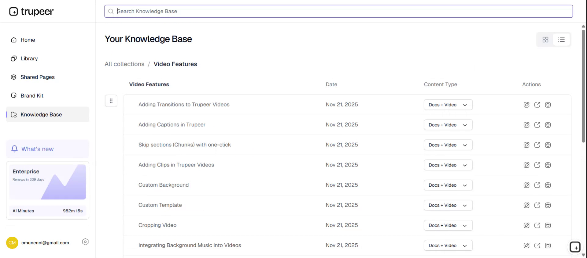The height and width of the screenshot is (258, 587).
Task: Open What's new panel
Action: coord(48,149)
